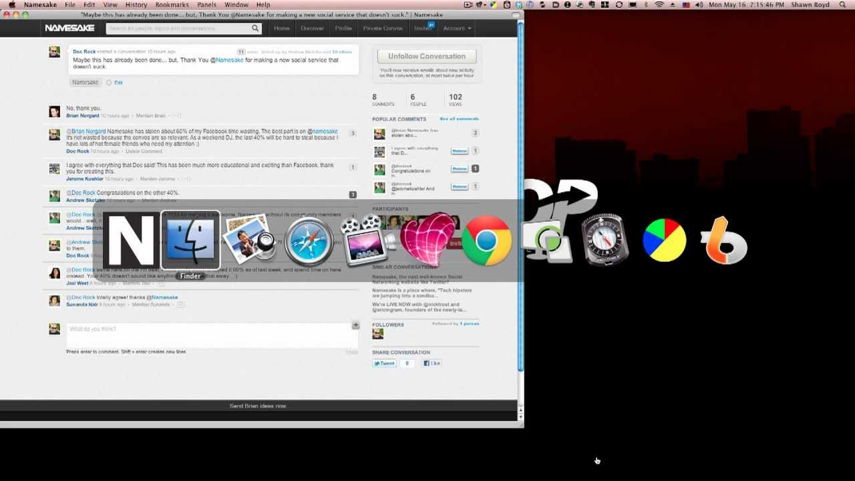Click the Wi-Fi status icon
855x481 pixels.
pos(659,5)
